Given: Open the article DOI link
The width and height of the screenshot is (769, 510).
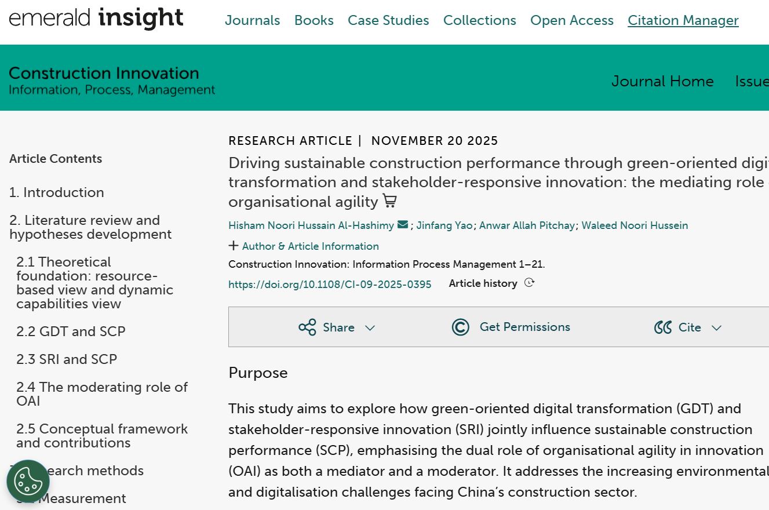Looking at the screenshot, I should tap(330, 285).
